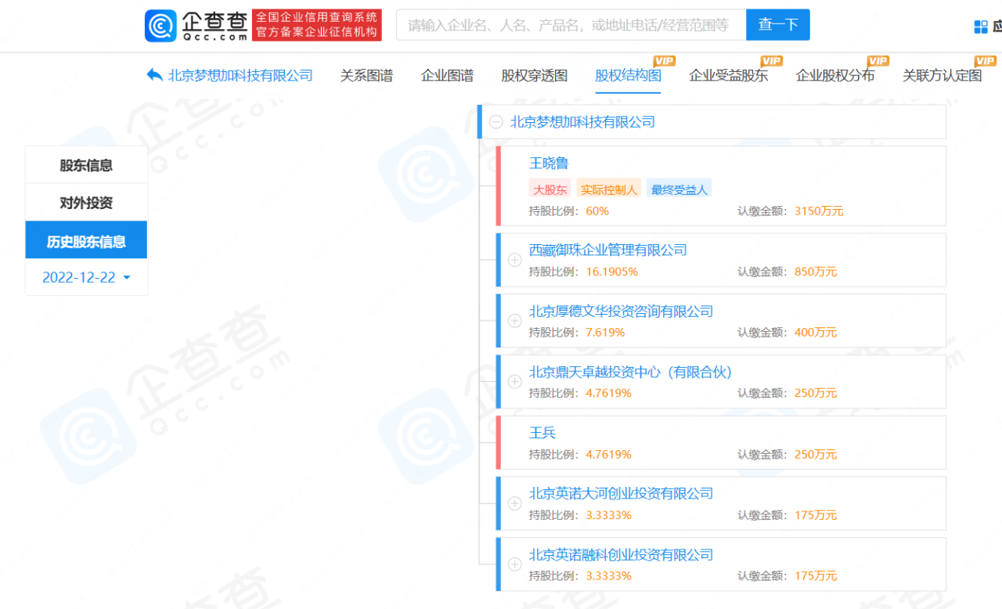Switch to 企业图谱 tab
Viewport: 1002px width, 609px height.
tap(447, 75)
